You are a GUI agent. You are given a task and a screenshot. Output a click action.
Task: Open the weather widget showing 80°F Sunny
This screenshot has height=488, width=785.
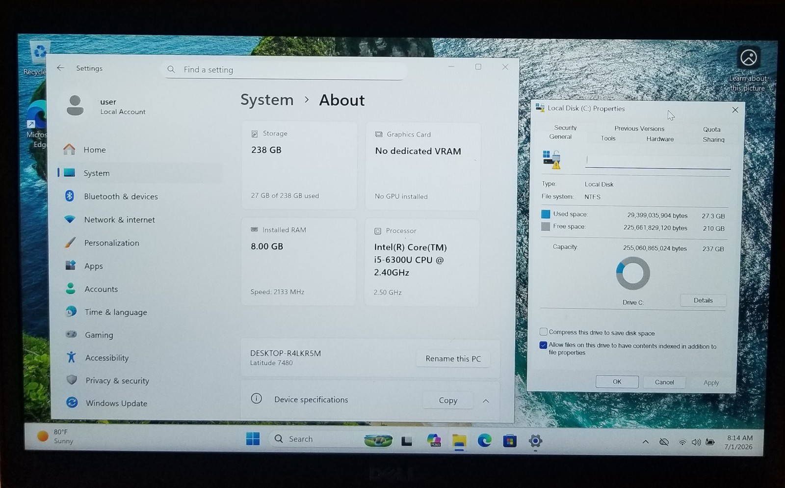point(56,436)
